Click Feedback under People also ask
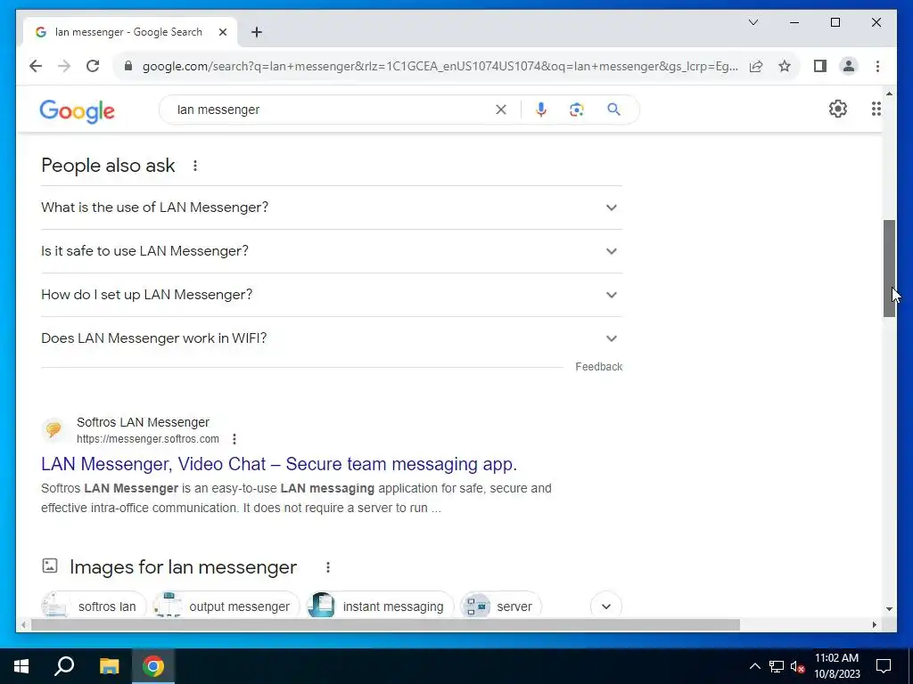The width and height of the screenshot is (913, 684). (598, 367)
